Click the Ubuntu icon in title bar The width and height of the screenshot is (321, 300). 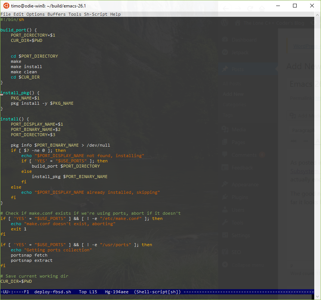[x=6, y=6]
